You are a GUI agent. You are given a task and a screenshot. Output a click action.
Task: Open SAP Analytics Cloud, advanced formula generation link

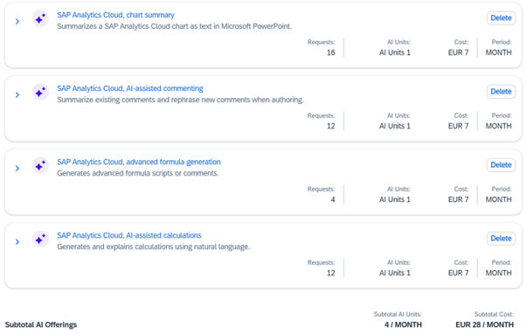tap(139, 162)
